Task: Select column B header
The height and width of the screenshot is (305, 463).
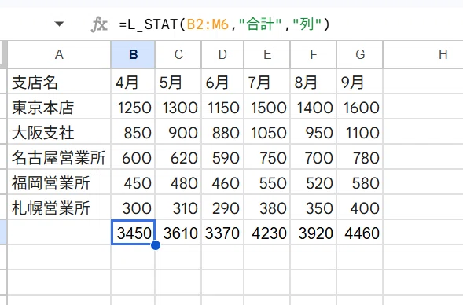Action: [x=133, y=54]
